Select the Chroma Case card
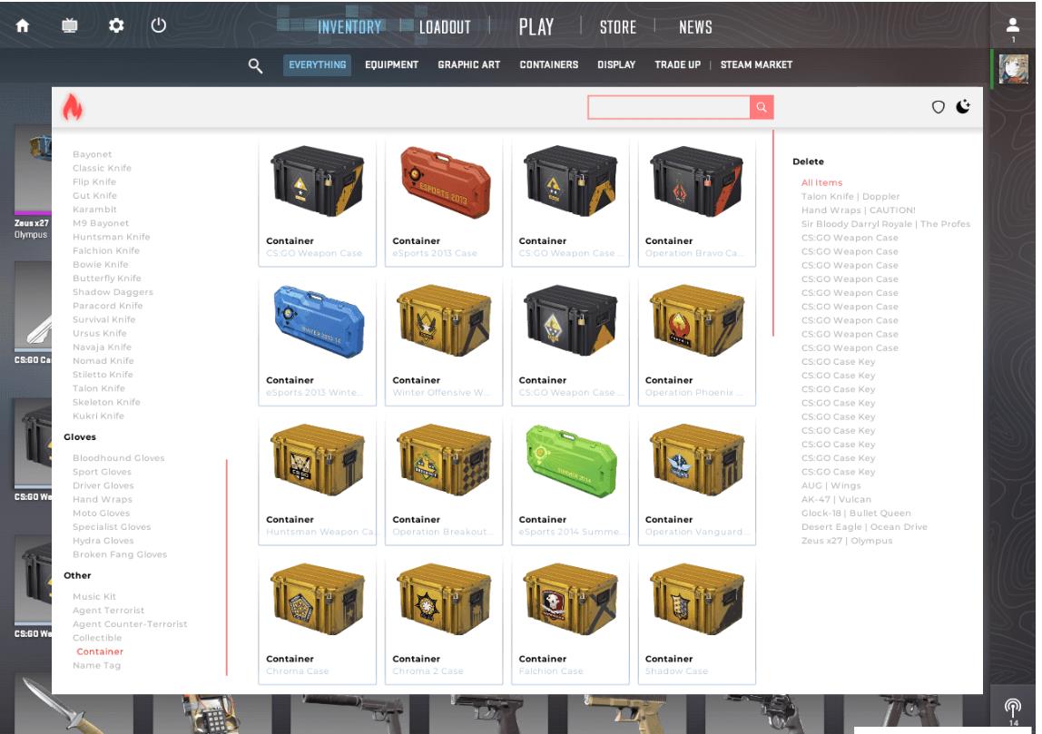 (317, 621)
